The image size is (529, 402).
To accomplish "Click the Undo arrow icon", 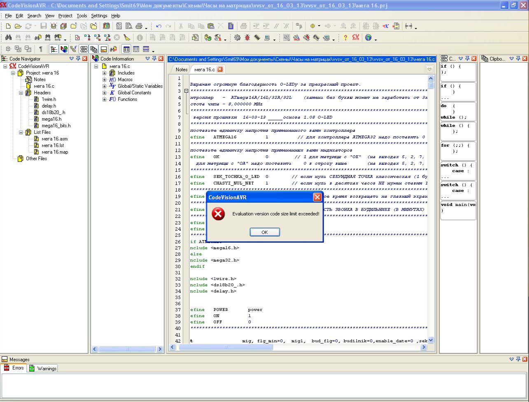I will point(159,26).
